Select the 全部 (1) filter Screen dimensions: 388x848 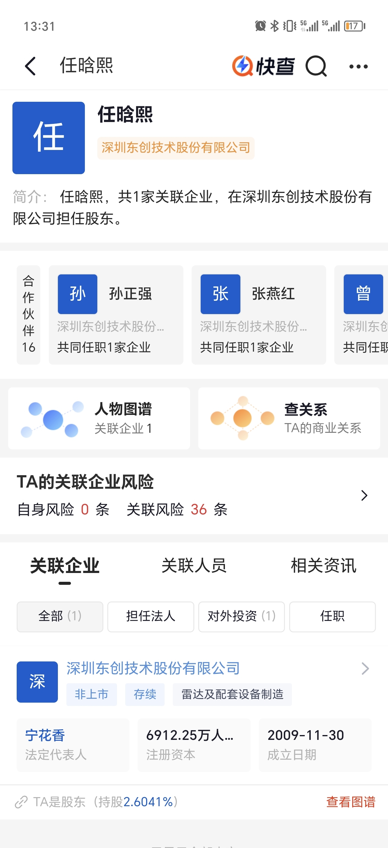[x=60, y=617]
